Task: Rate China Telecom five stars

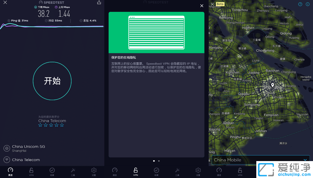Action: (x=62, y=125)
